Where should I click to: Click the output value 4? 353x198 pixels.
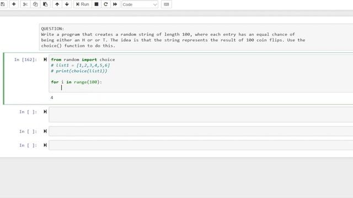click(52, 98)
